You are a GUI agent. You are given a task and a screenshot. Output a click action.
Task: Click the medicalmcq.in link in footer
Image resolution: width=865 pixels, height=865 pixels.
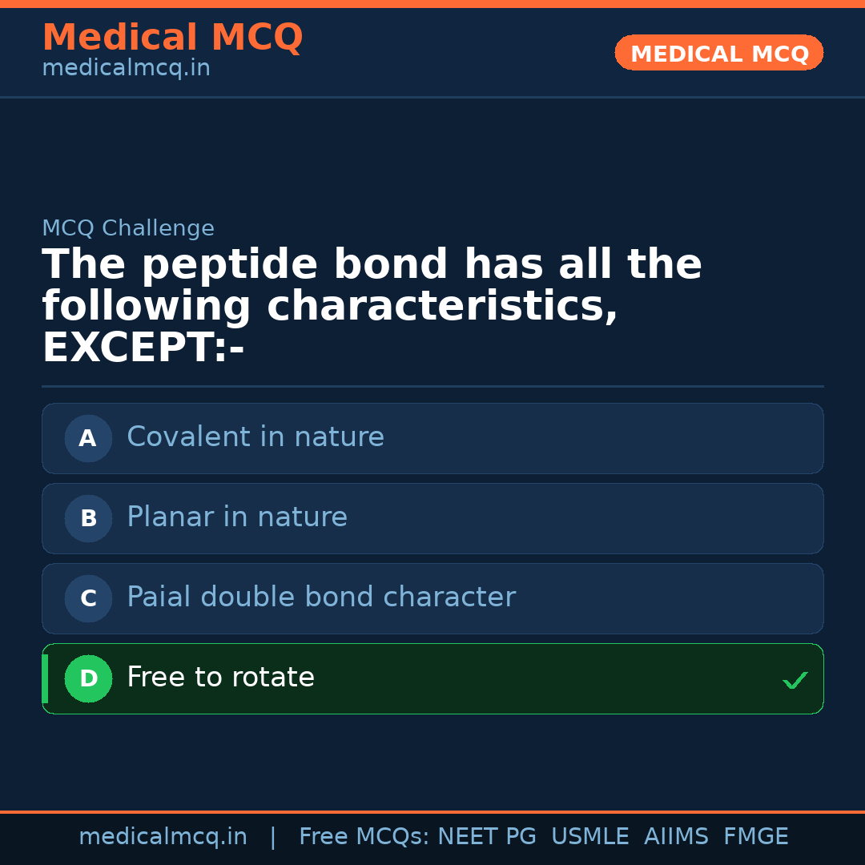click(163, 835)
